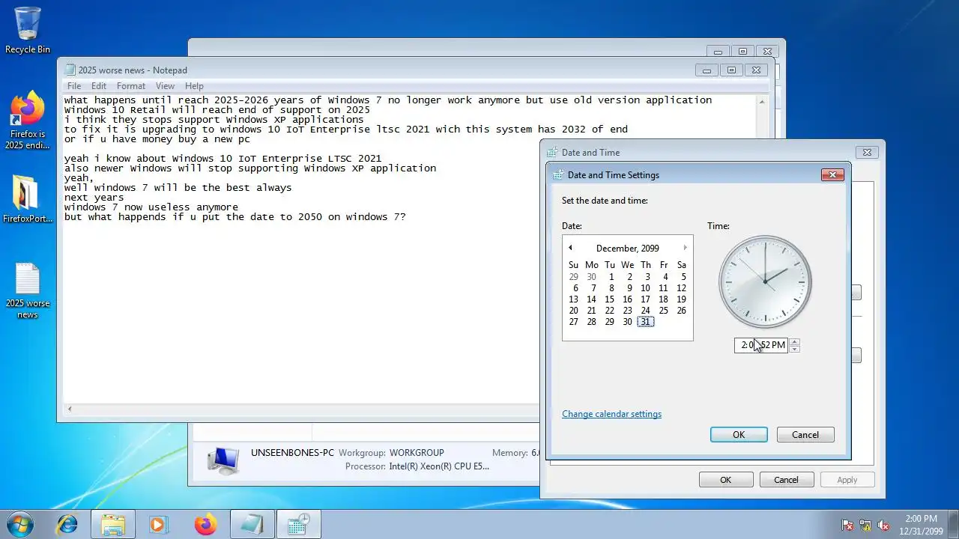Image resolution: width=959 pixels, height=539 pixels.
Task: Switch to the Date and Time taskbar button
Action: tap(298, 524)
